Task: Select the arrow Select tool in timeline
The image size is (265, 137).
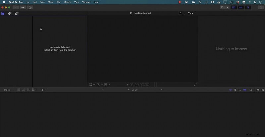Action: click(42, 90)
